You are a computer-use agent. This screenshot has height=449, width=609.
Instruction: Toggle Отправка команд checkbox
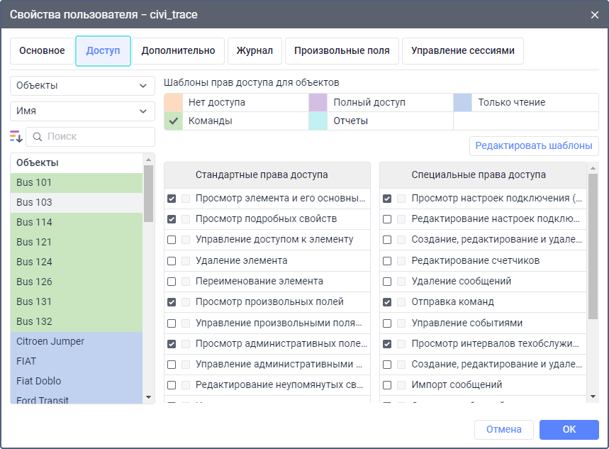coord(387,302)
